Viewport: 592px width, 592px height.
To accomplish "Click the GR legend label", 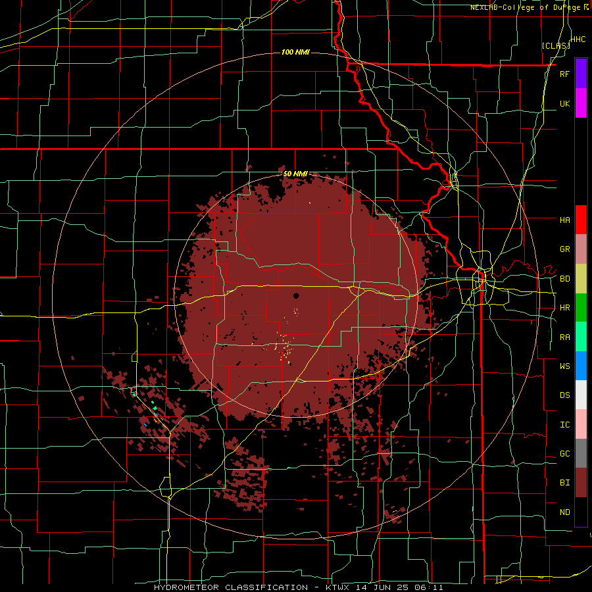I will [x=564, y=249].
